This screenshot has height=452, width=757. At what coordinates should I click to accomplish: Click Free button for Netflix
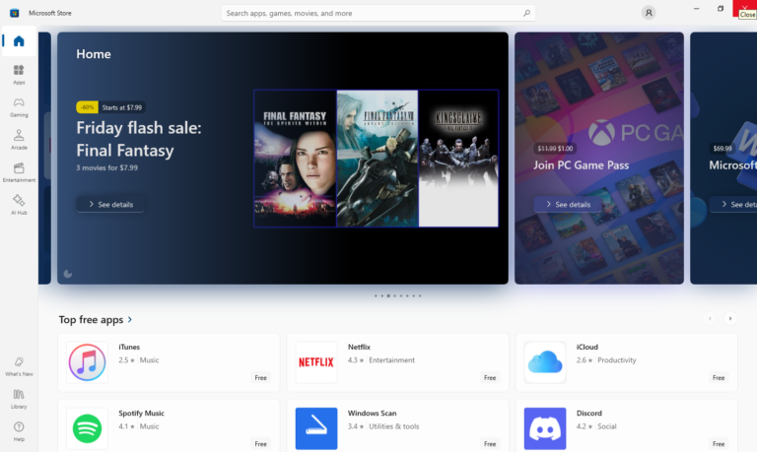(x=490, y=378)
